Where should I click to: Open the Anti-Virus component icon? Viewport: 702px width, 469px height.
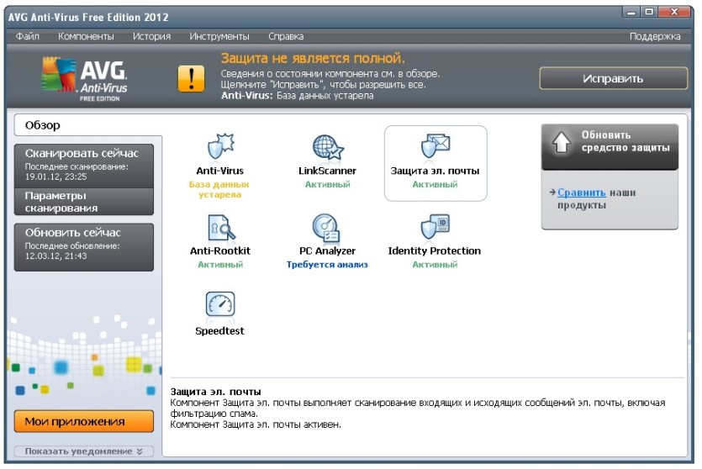pos(221,146)
